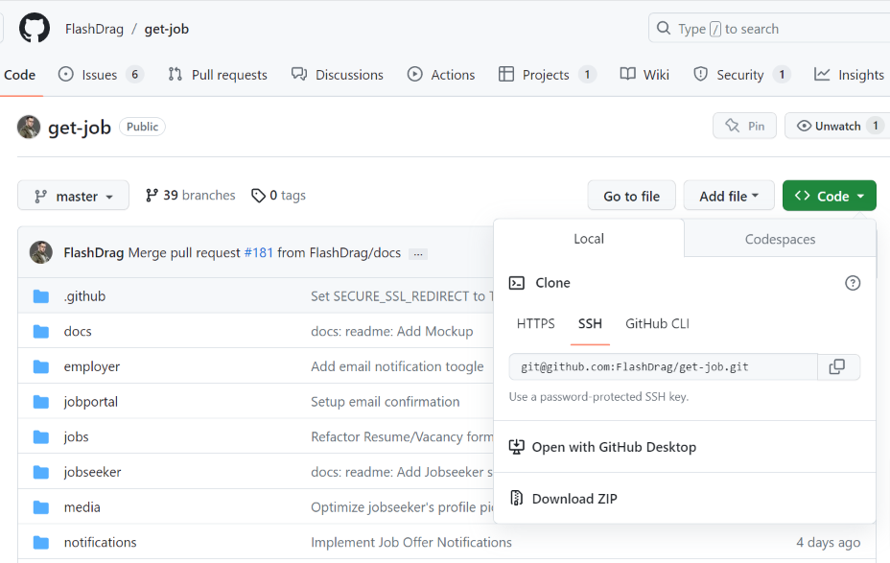Click the repository owner avatar beside get-job
This screenshot has height=563, width=890.
pos(29,127)
